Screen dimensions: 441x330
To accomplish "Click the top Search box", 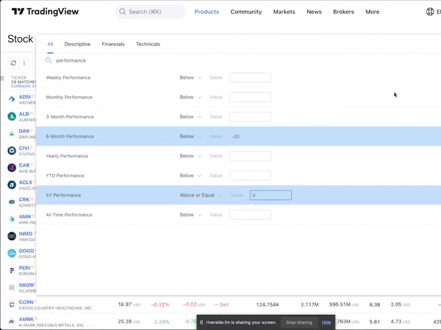I will click(x=151, y=12).
